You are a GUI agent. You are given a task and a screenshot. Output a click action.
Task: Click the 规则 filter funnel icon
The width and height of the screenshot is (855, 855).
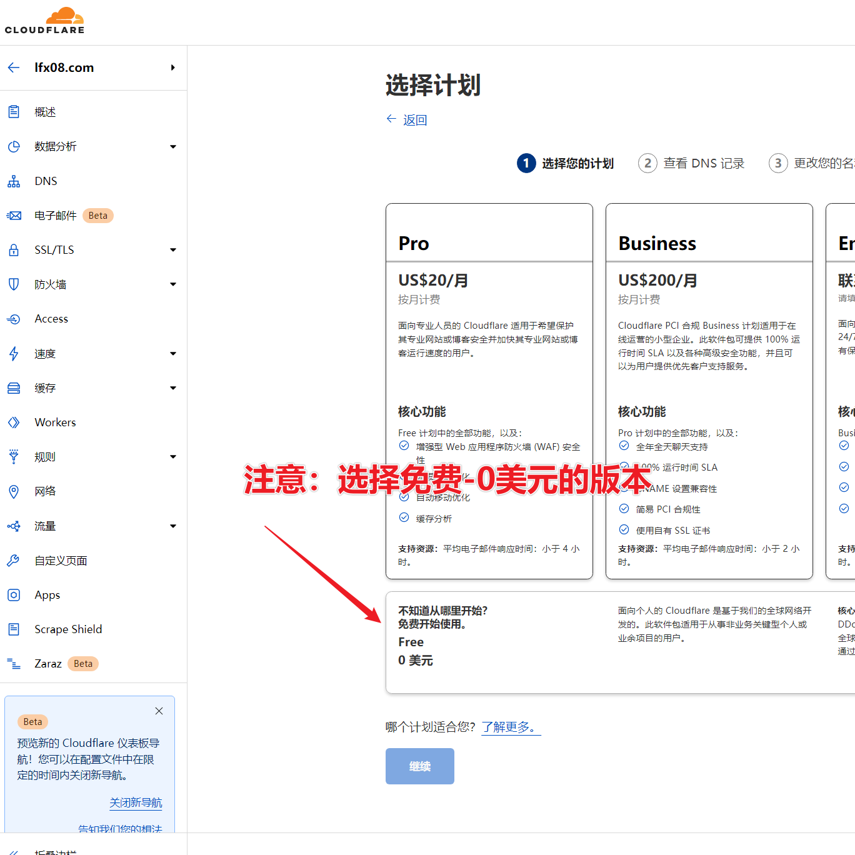[x=14, y=457]
